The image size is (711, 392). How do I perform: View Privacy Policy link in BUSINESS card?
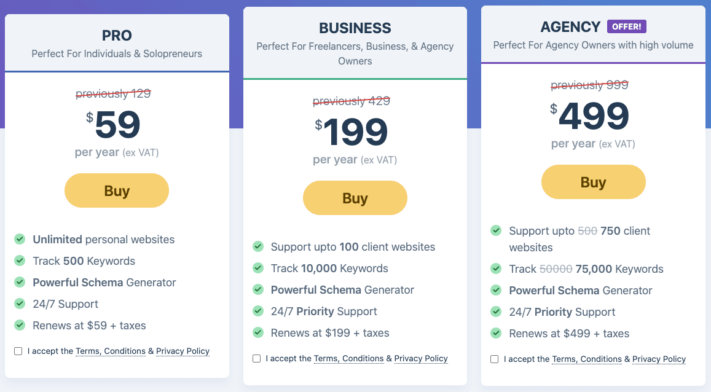421,359
